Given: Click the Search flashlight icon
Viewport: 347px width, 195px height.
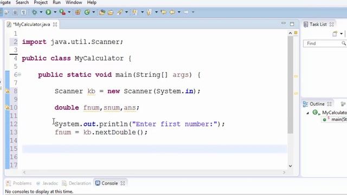Looking at the screenshot, I should [x=120, y=12].
